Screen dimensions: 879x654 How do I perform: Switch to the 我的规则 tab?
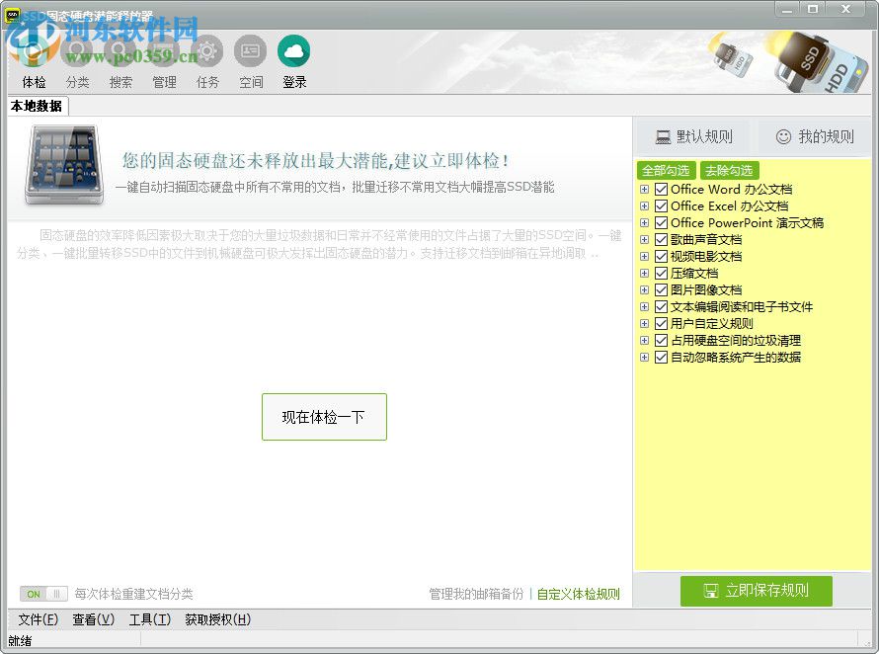click(x=814, y=135)
